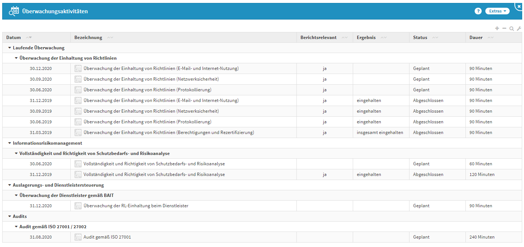The height and width of the screenshot is (247, 524).
Task: Collapse the Audits group
Action: coord(10,216)
